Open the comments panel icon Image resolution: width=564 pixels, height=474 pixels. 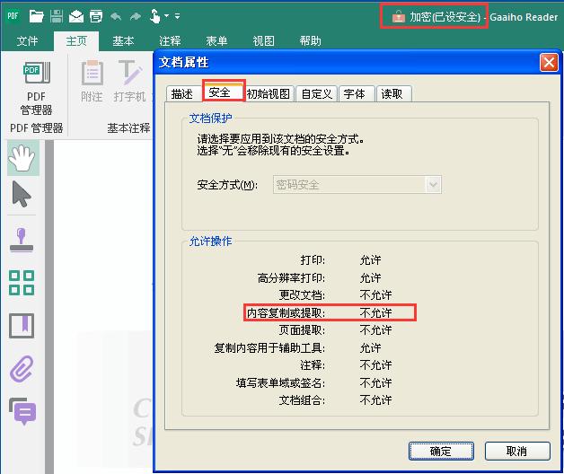(x=22, y=412)
